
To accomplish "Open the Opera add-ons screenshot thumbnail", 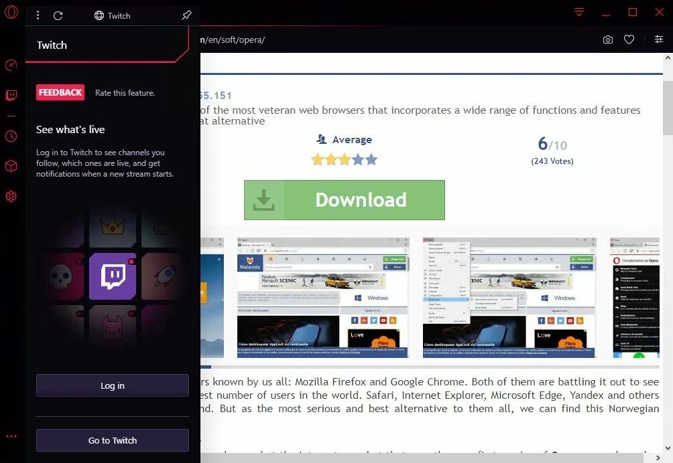I will pyautogui.click(x=635, y=298).
